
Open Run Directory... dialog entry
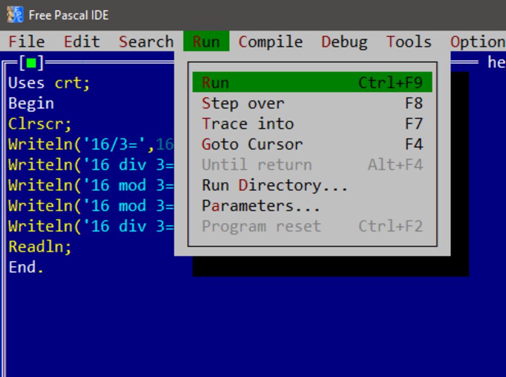(312, 185)
